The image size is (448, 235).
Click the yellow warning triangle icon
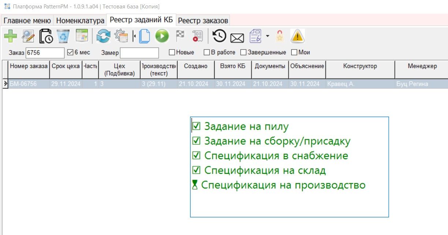click(x=297, y=36)
